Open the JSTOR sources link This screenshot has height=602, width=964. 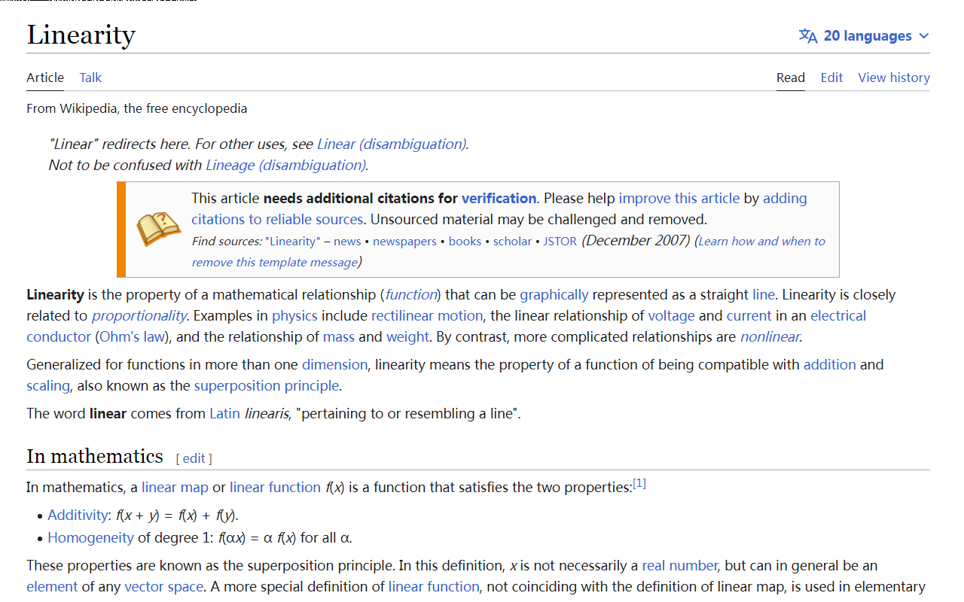point(560,242)
